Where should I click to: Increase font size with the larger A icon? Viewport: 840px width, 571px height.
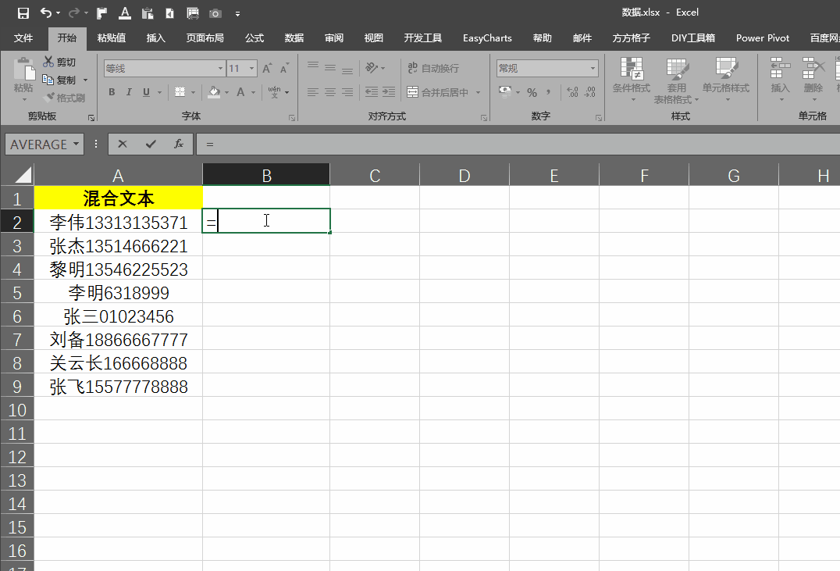[x=267, y=68]
